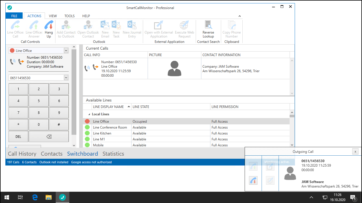The width and height of the screenshot is (362, 203).
Task: Click the backspace key on the keypad
Action: [49, 136]
